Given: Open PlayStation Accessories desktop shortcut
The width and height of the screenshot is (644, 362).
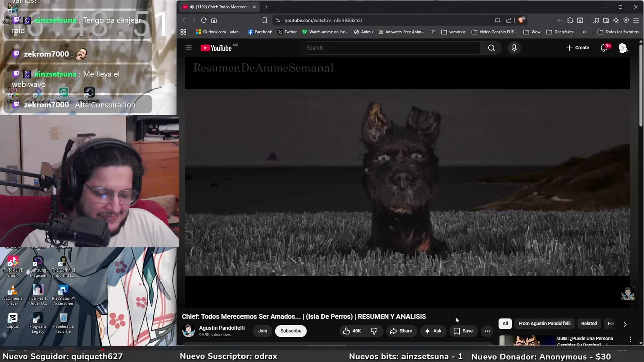Looking at the screenshot, I should 63,295.
